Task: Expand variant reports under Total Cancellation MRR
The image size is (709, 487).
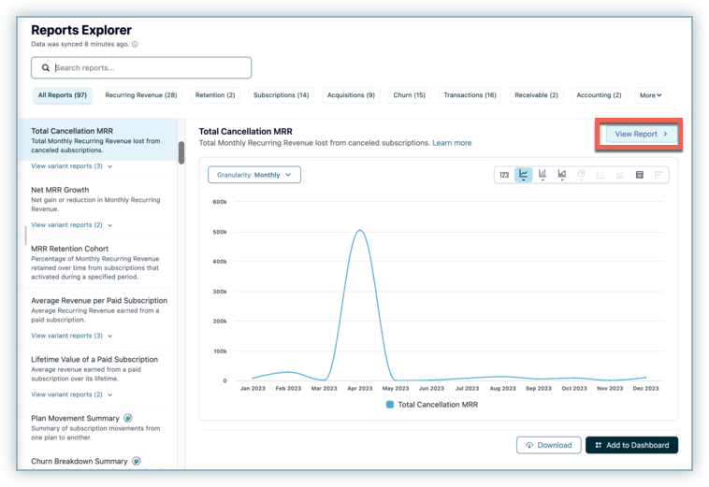Action: point(72,166)
